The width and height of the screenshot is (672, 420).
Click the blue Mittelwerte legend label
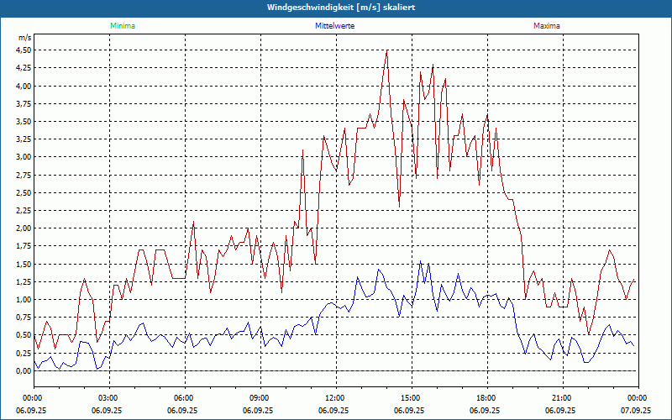(334, 26)
